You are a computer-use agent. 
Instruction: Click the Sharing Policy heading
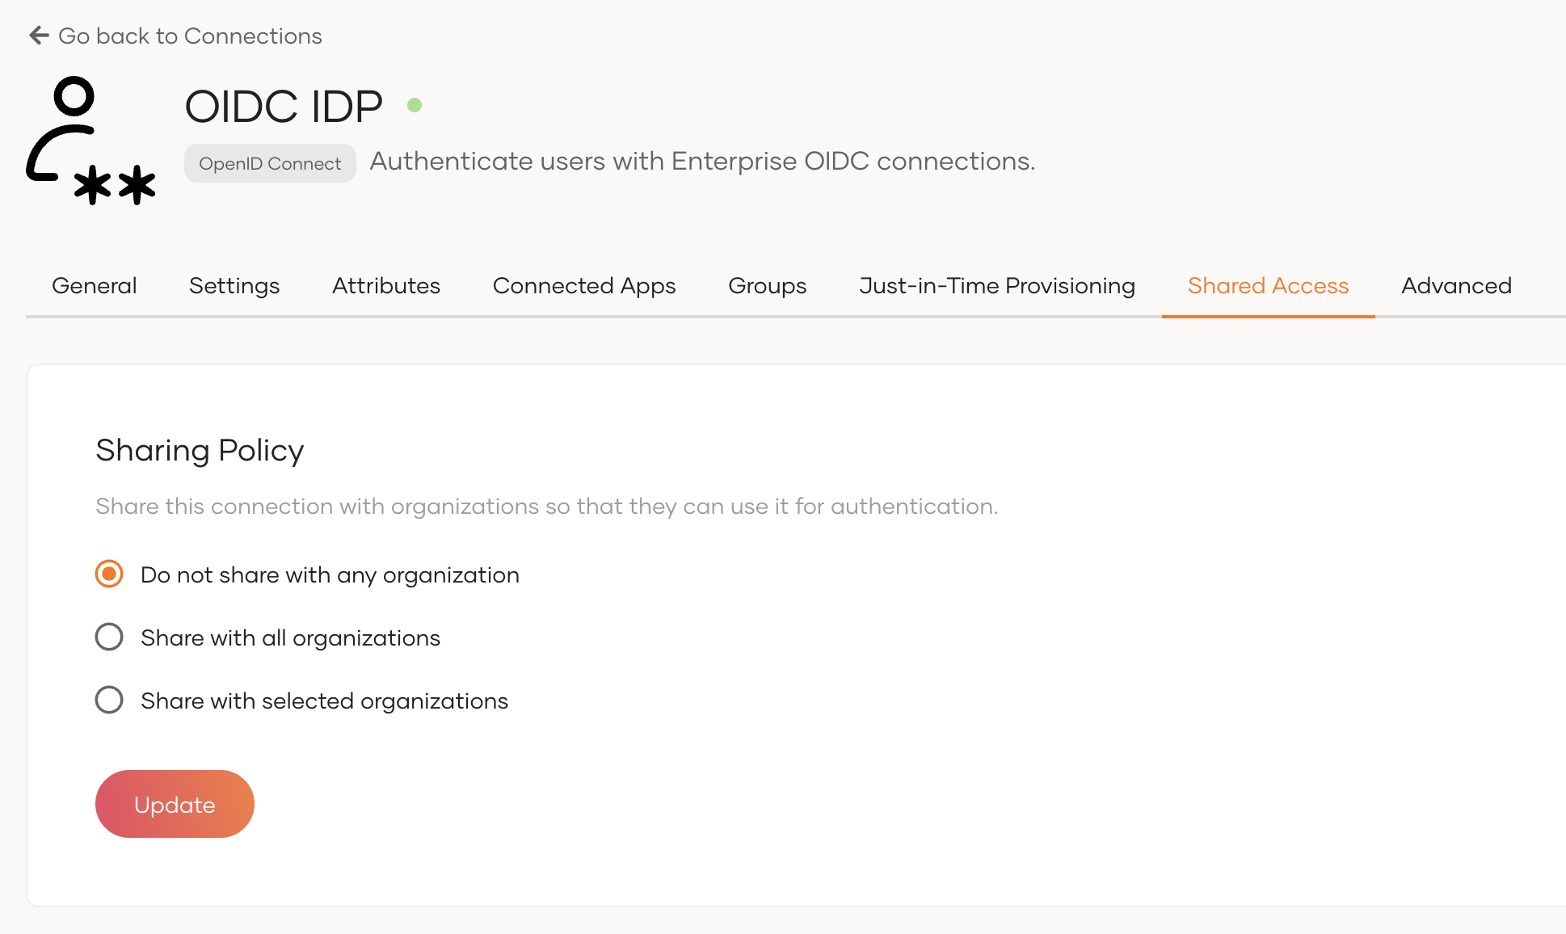(x=200, y=450)
